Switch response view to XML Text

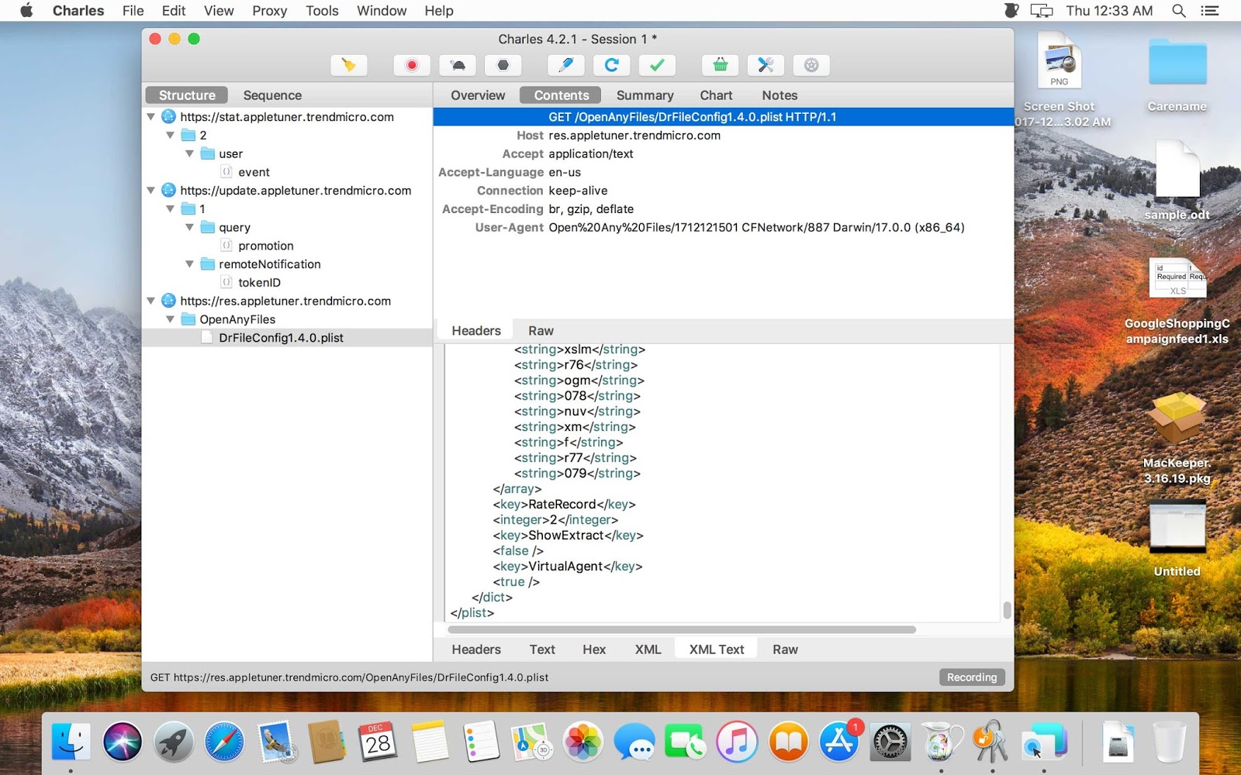click(x=717, y=649)
